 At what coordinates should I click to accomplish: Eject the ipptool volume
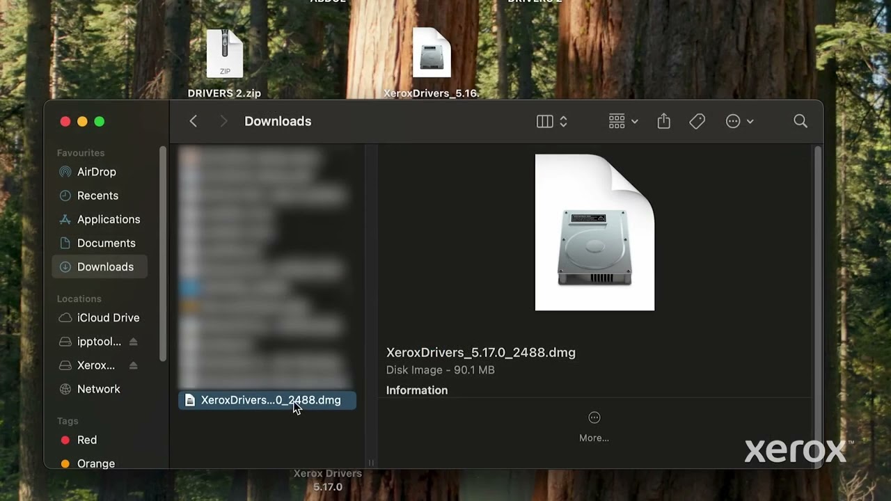pyautogui.click(x=133, y=342)
